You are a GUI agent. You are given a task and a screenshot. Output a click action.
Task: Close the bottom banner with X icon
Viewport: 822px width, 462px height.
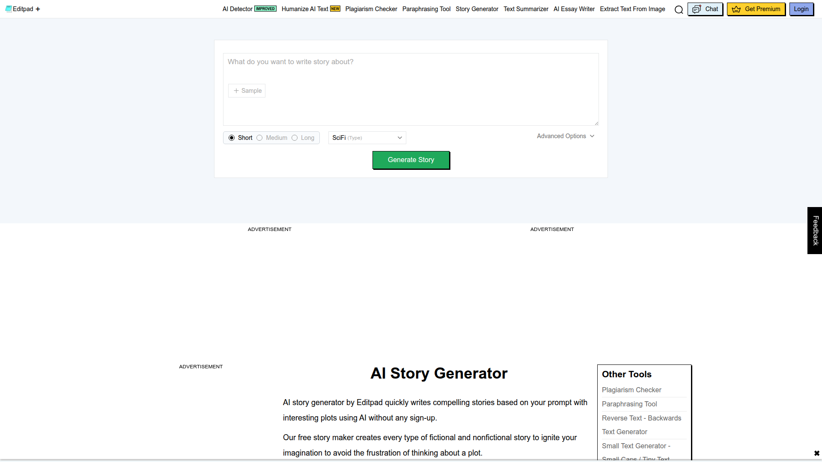pos(816,453)
